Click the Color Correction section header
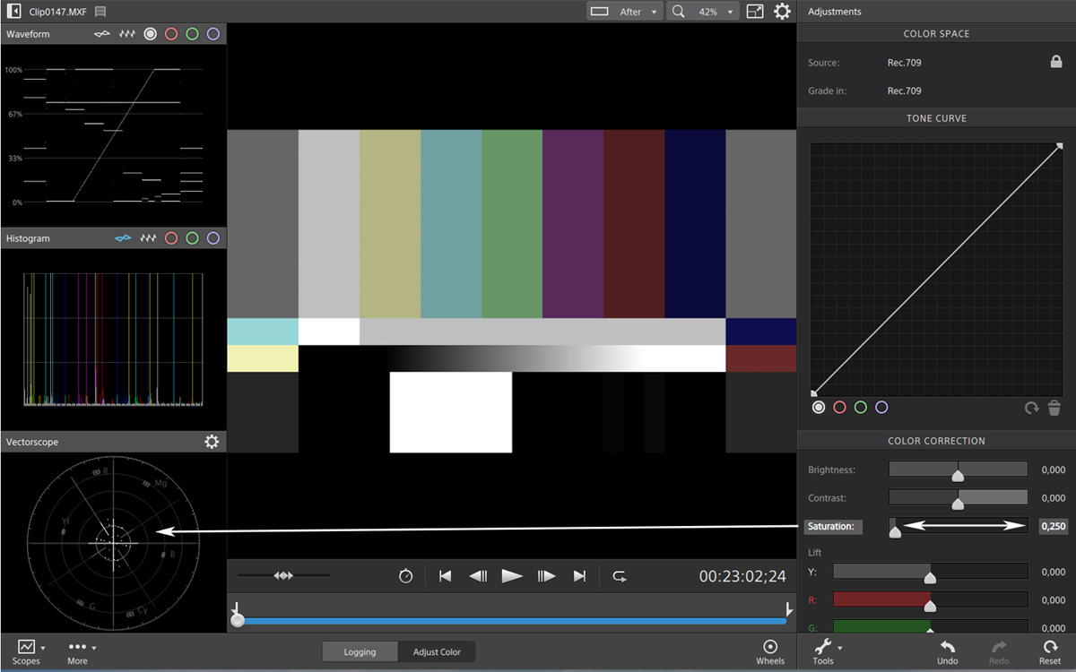 point(937,441)
